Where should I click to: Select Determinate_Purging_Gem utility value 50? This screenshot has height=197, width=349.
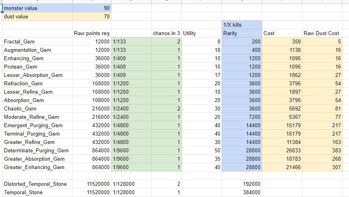202,151
